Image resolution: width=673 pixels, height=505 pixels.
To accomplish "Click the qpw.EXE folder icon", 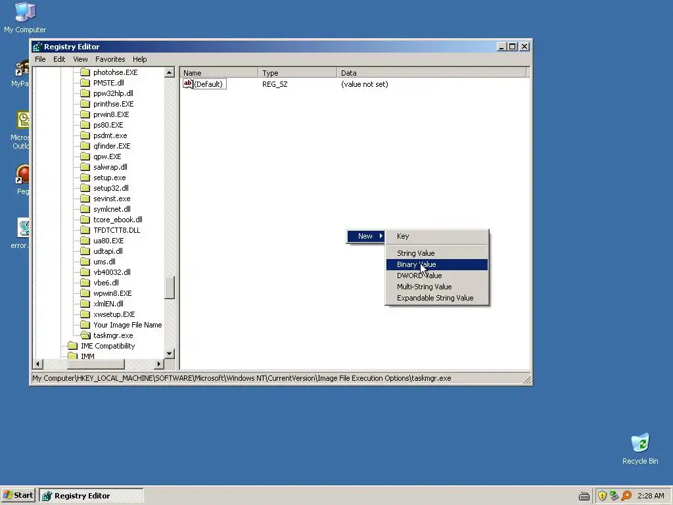I will coord(85,156).
